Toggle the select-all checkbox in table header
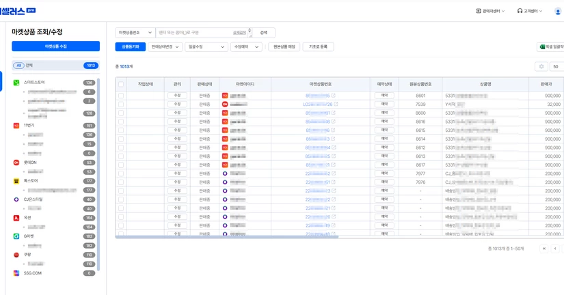The height and width of the screenshot is (295, 564). pyautogui.click(x=121, y=85)
